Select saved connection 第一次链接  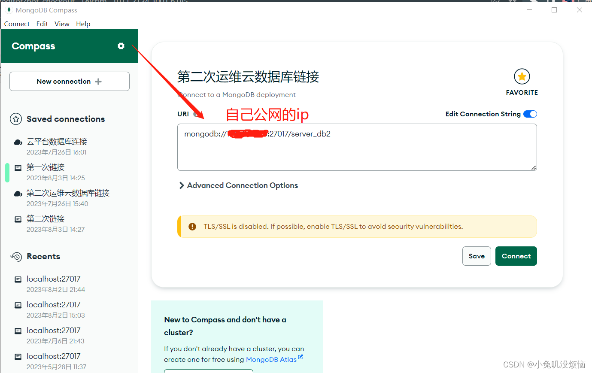46,167
